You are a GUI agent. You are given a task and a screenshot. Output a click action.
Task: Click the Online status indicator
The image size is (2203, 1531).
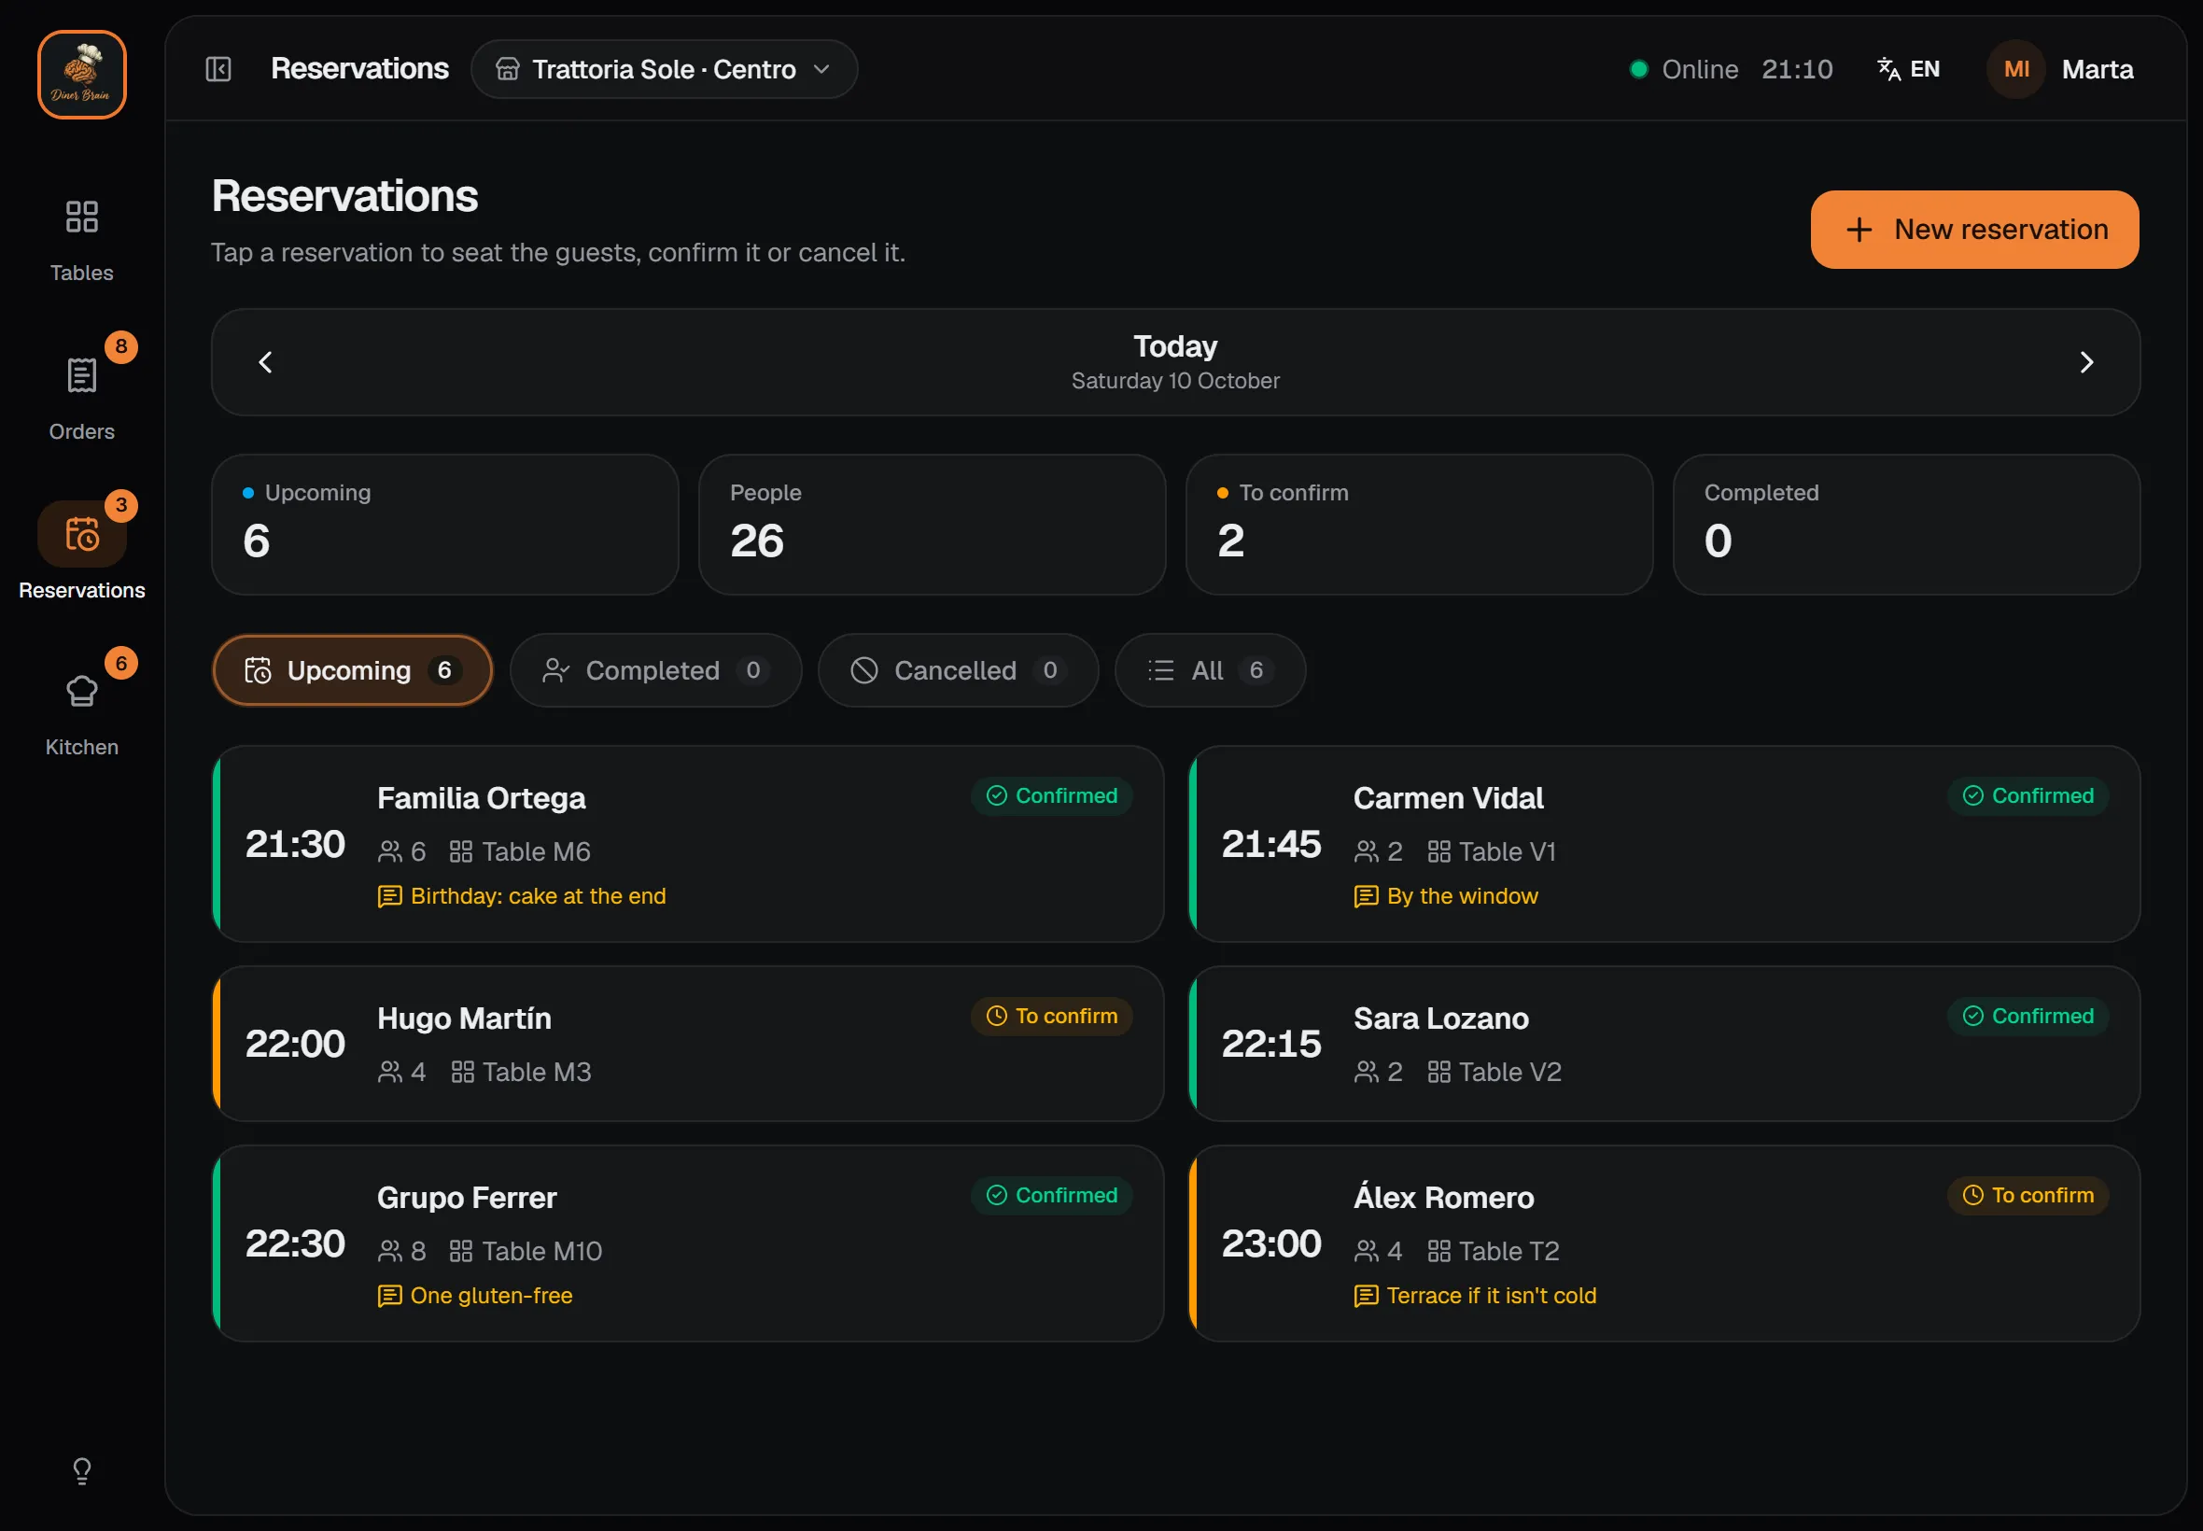(x=1683, y=69)
